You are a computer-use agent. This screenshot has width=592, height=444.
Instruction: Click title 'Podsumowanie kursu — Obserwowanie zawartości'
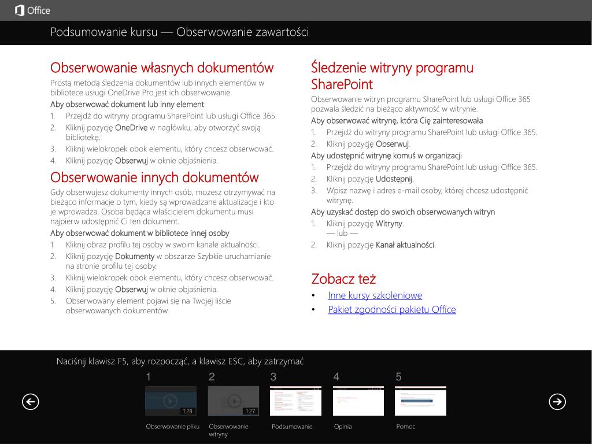point(180,32)
